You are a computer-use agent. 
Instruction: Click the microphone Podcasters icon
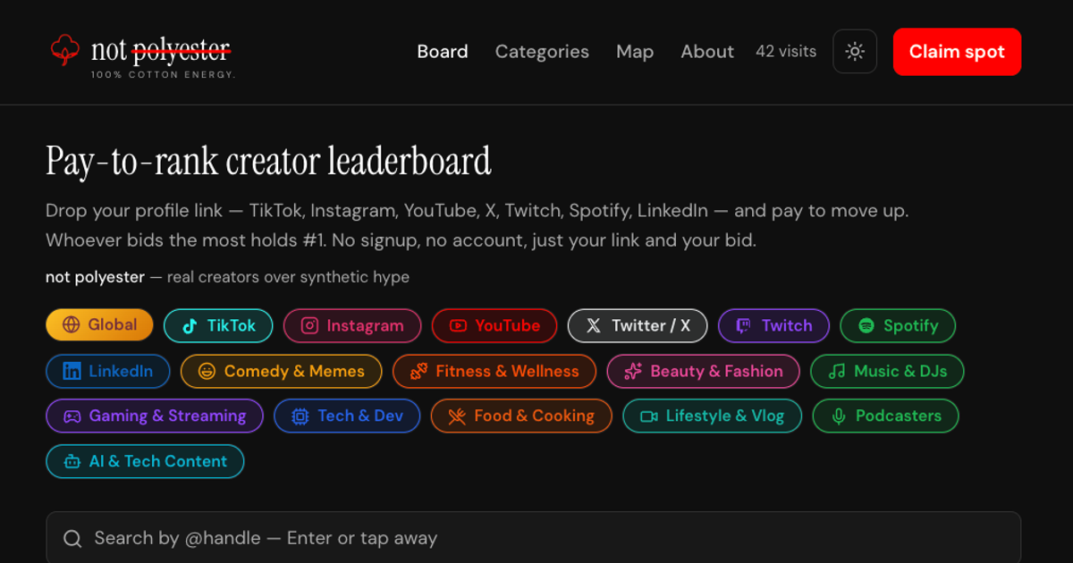coord(839,416)
